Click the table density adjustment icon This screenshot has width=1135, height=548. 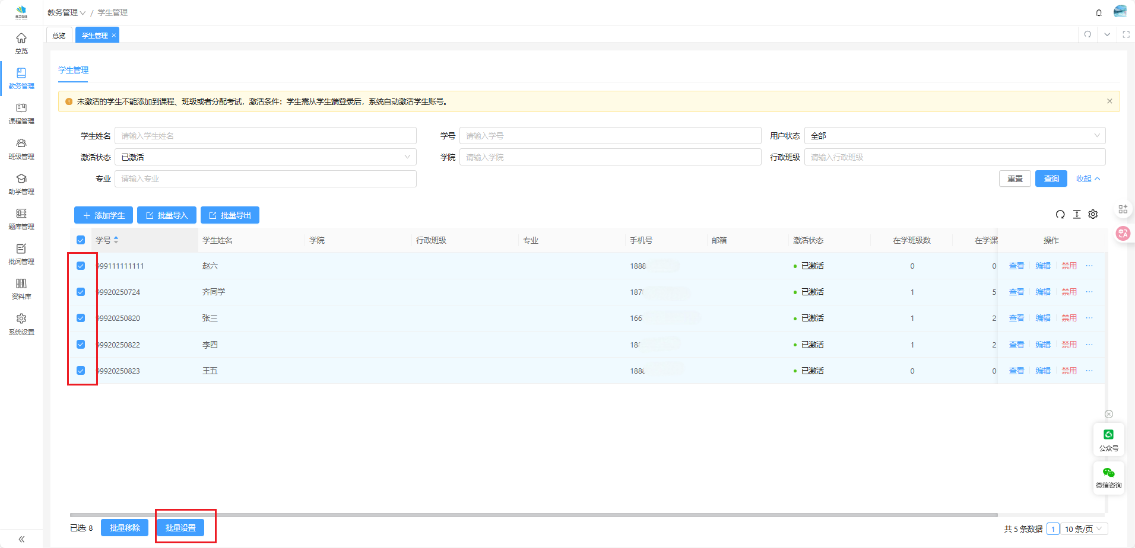1077,215
